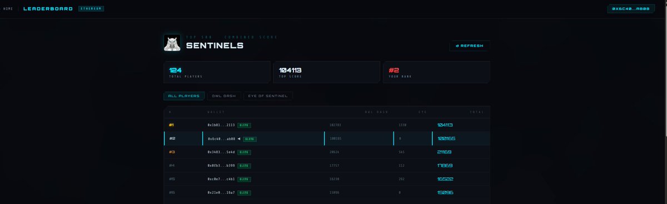Click the ELITE badge for wallet 0x0fb3...b399
Image resolution: width=667 pixels, height=204 pixels.
pyautogui.click(x=245, y=166)
